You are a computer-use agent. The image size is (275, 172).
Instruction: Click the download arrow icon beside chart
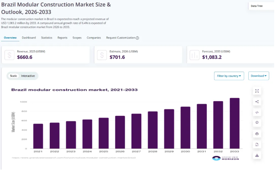coord(257,155)
